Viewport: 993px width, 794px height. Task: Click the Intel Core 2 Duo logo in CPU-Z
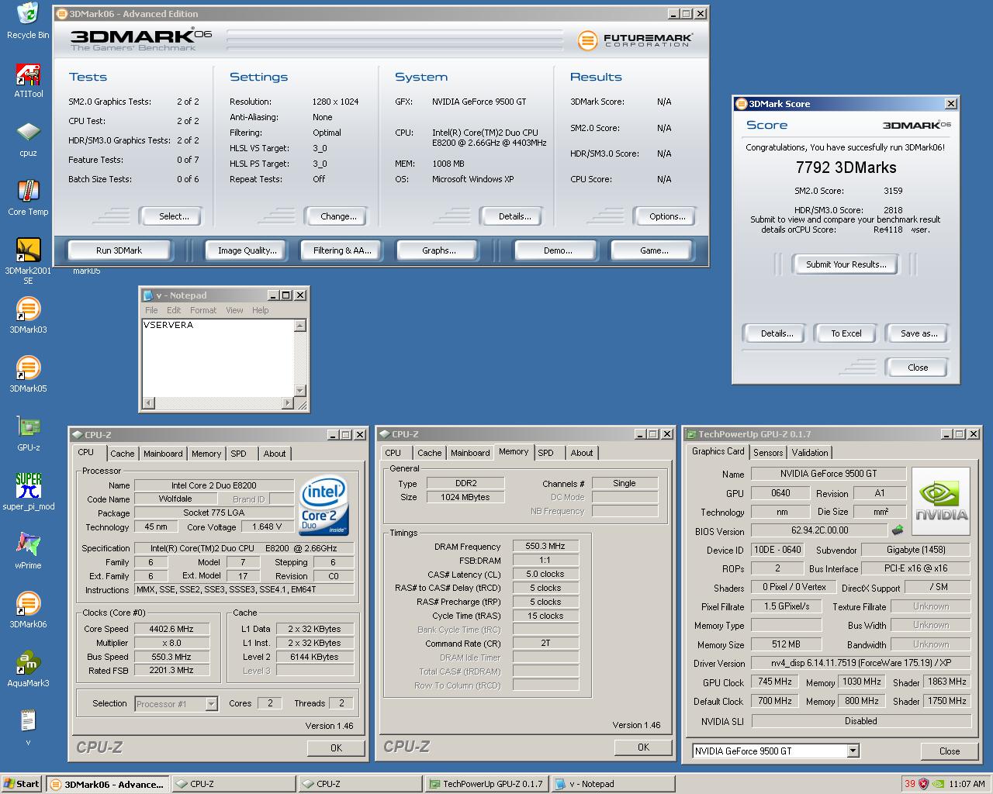coord(324,506)
